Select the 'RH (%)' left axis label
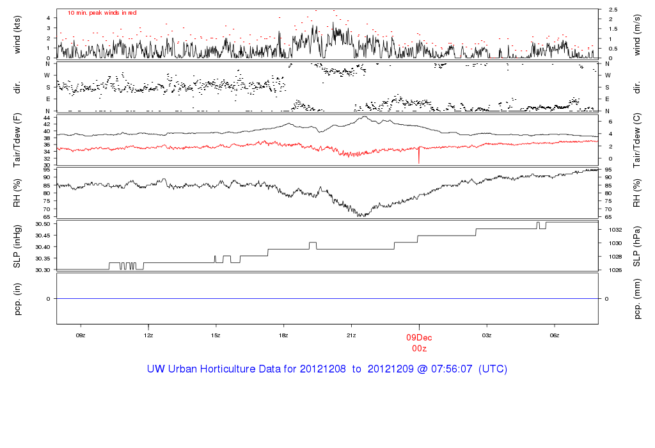The width and height of the screenshot is (655, 448). 17,193
